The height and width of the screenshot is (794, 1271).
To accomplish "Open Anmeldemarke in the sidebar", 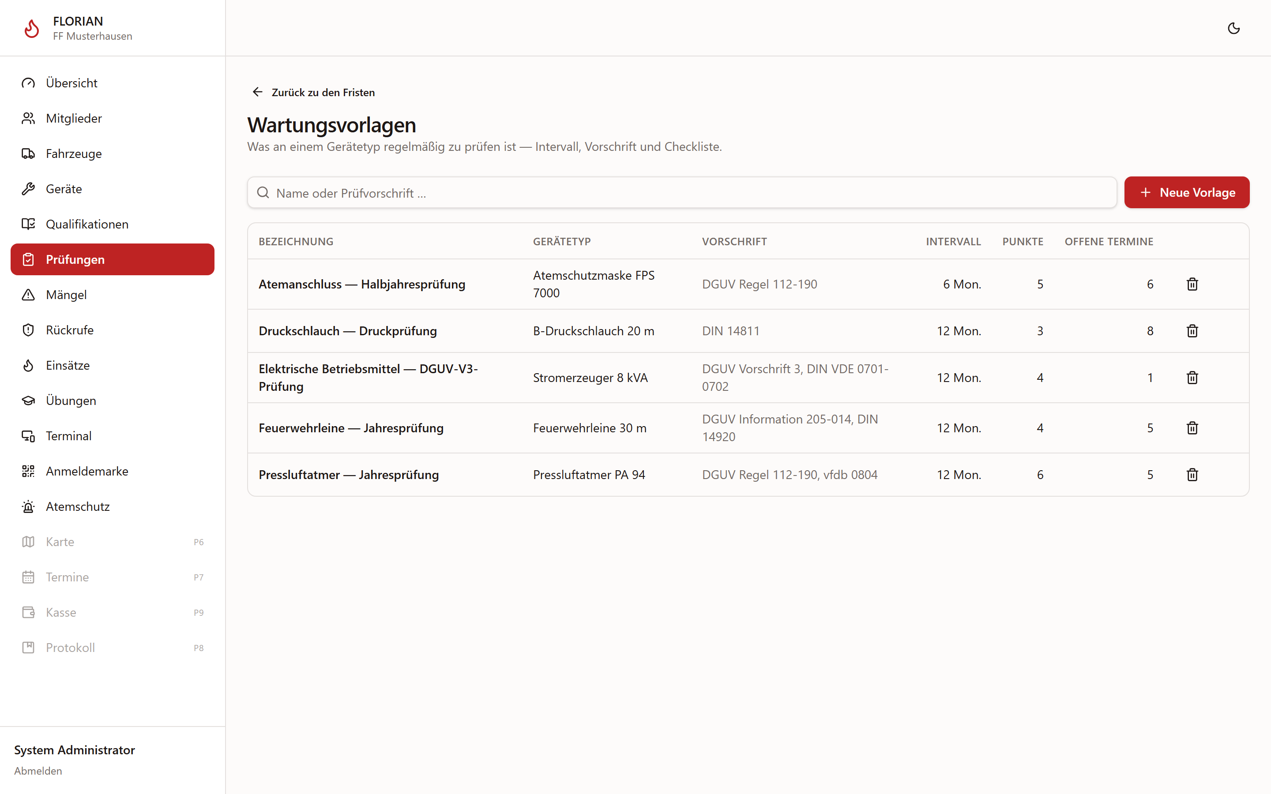I will 113,471.
